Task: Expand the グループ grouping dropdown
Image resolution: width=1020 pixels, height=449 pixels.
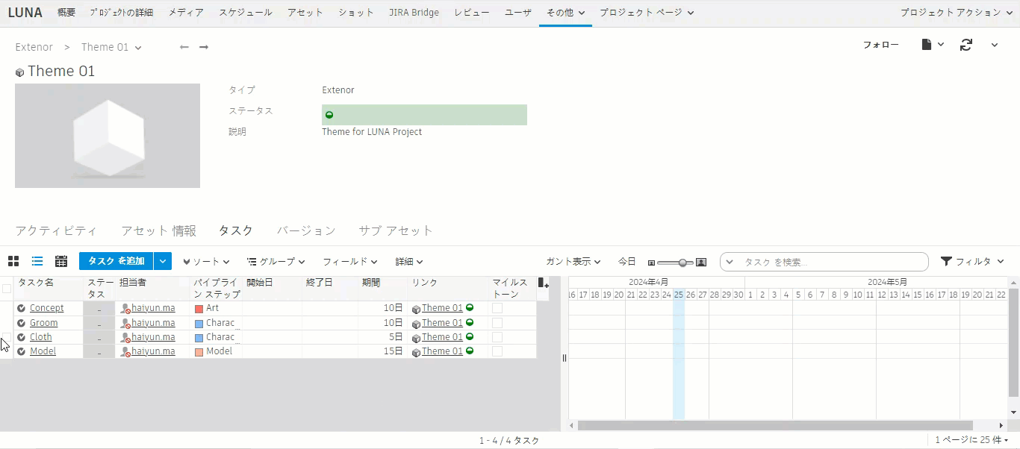Action: [276, 261]
